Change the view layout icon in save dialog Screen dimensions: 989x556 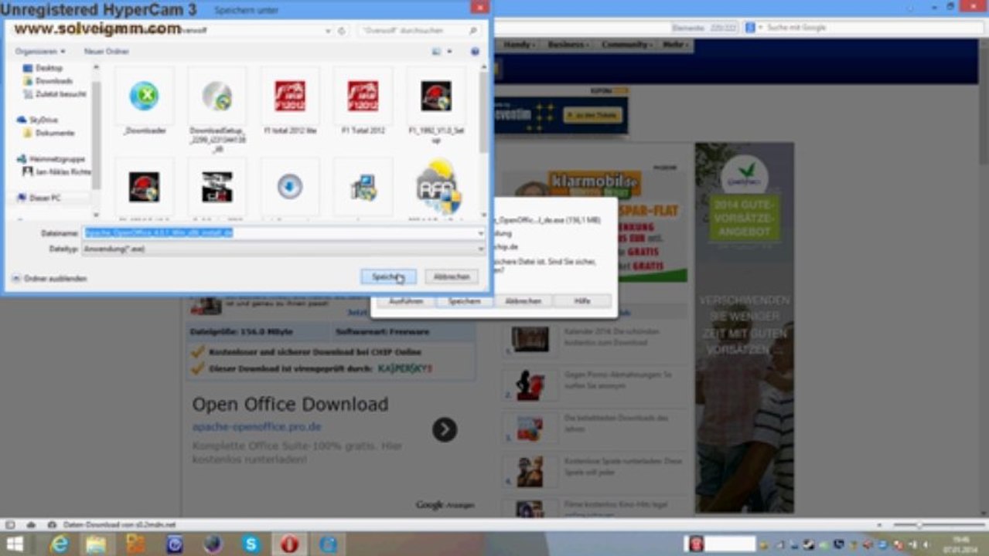coord(437,51)
